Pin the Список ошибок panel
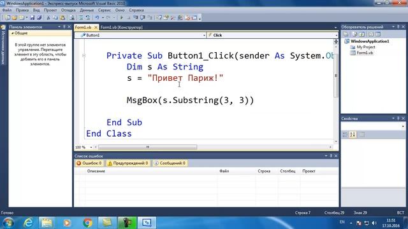The height and width of the screenshot is (229, 408). 331,156
